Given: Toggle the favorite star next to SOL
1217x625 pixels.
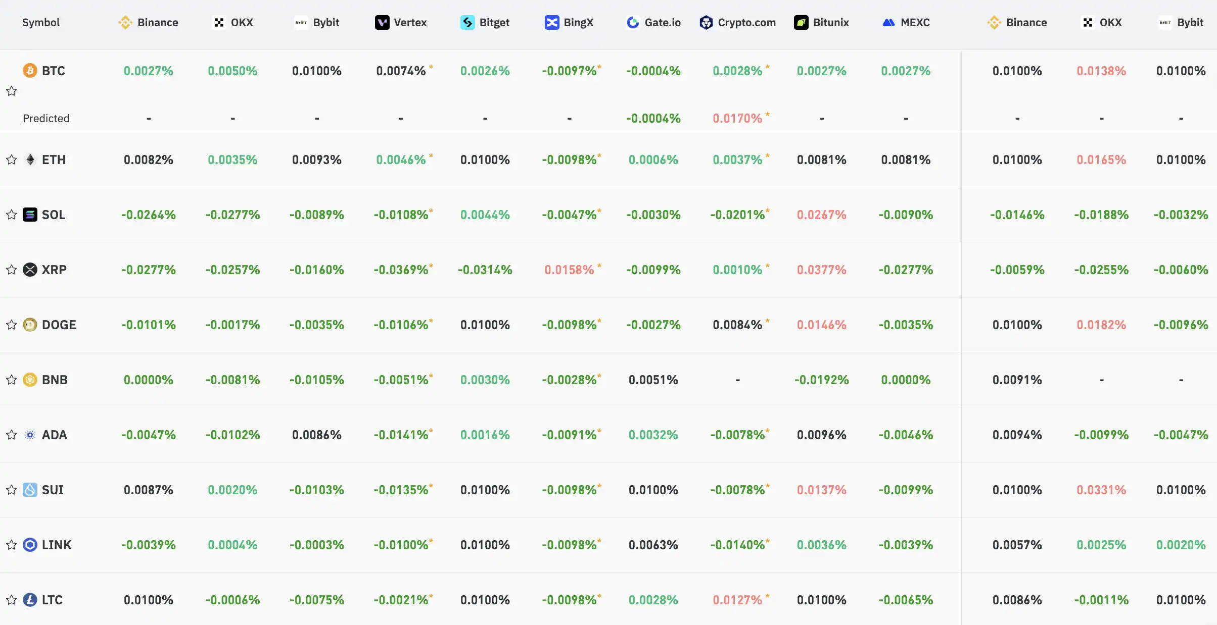Looking at the screenshot, I should tap(12, 215).
